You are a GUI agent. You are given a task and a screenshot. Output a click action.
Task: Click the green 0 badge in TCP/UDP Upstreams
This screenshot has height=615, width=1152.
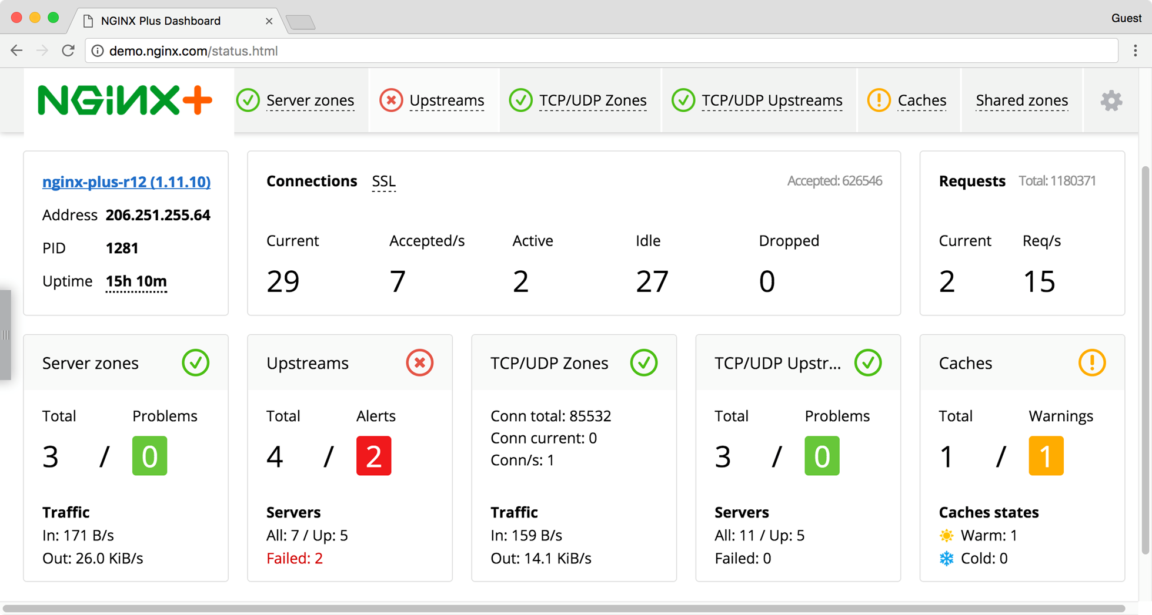click(x=822, y=456)
